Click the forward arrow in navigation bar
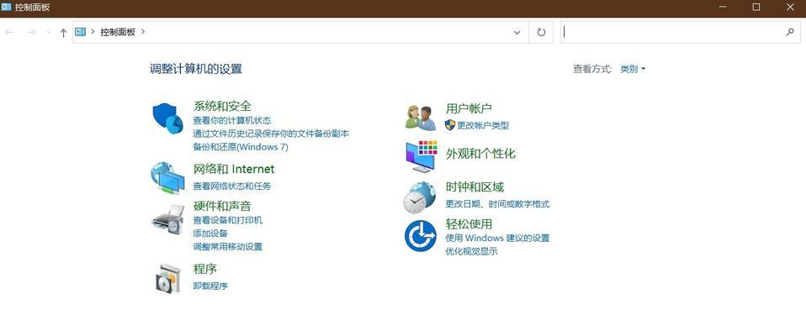The image size is (806, 336). click(31, 32)
